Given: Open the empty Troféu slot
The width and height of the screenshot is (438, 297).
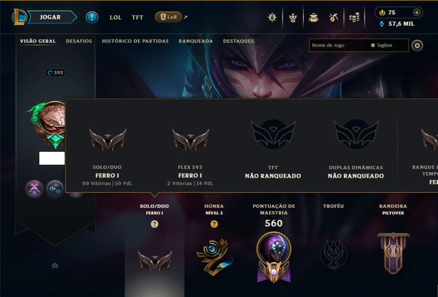Looking at the screenshot, I should pos(334,254).
